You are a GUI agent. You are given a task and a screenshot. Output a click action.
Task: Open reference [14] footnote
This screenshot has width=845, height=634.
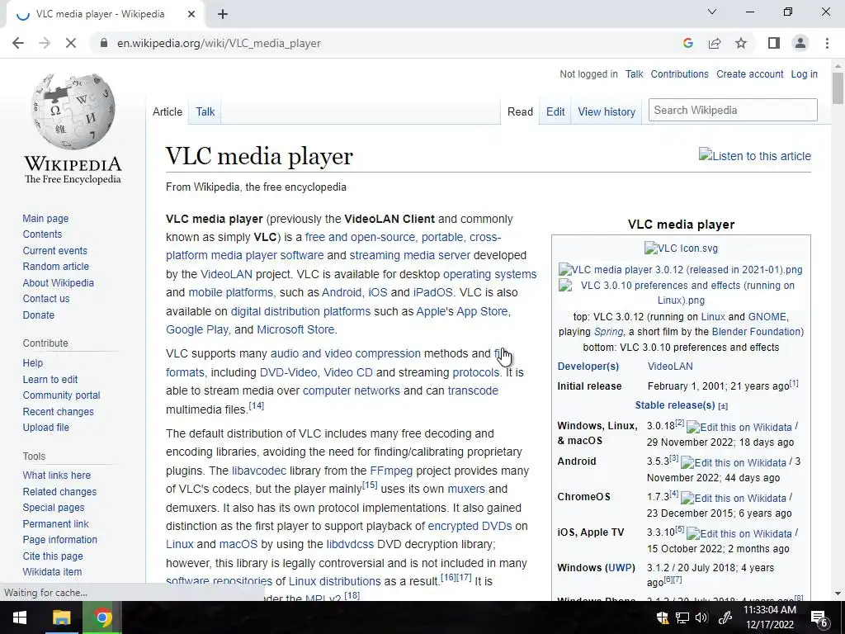[257, 405]
